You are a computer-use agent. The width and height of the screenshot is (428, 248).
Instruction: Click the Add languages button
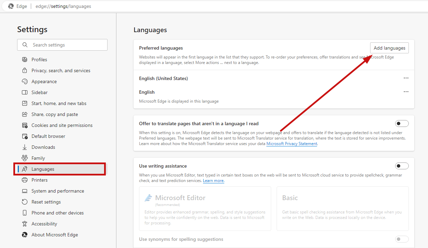[389, 48]
